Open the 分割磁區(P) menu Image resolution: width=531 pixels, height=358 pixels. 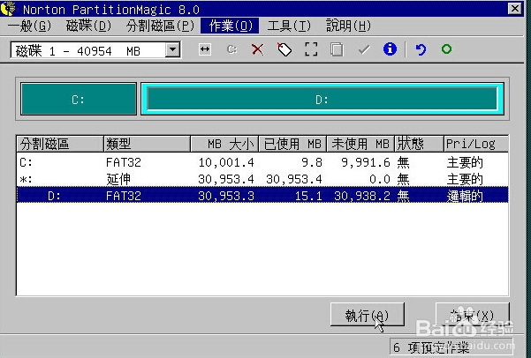tap(160, 26)
